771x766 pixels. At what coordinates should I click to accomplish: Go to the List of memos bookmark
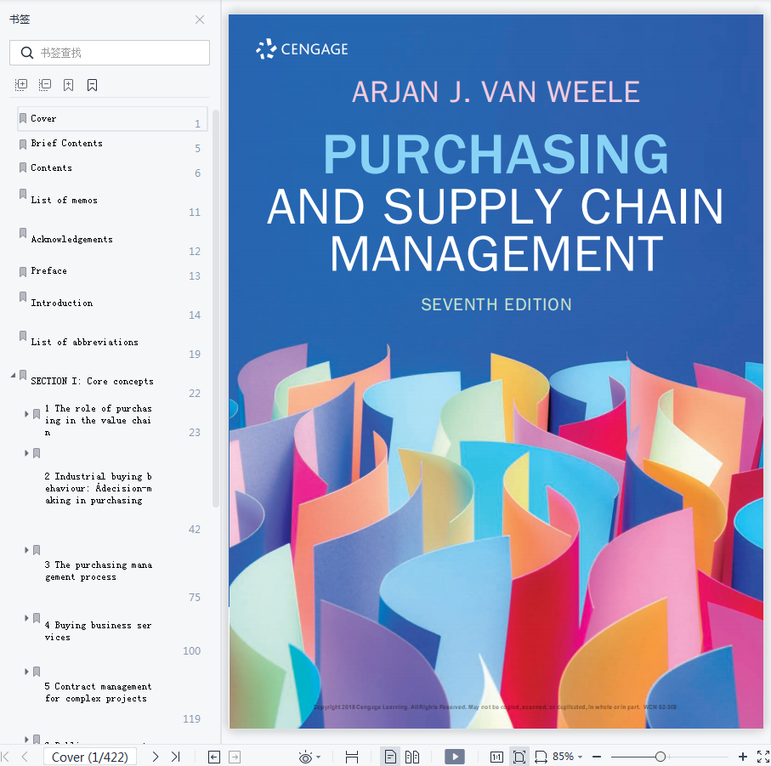[x=64, y=200]
